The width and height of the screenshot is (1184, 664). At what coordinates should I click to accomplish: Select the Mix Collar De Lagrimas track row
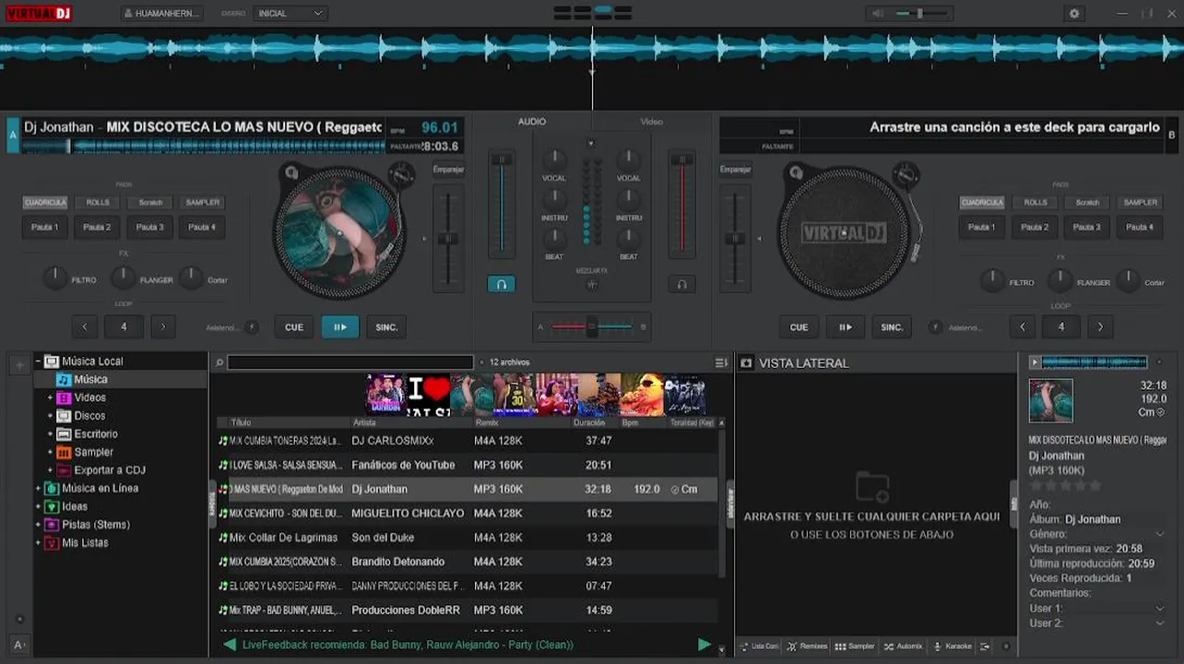tap(468, 538)
